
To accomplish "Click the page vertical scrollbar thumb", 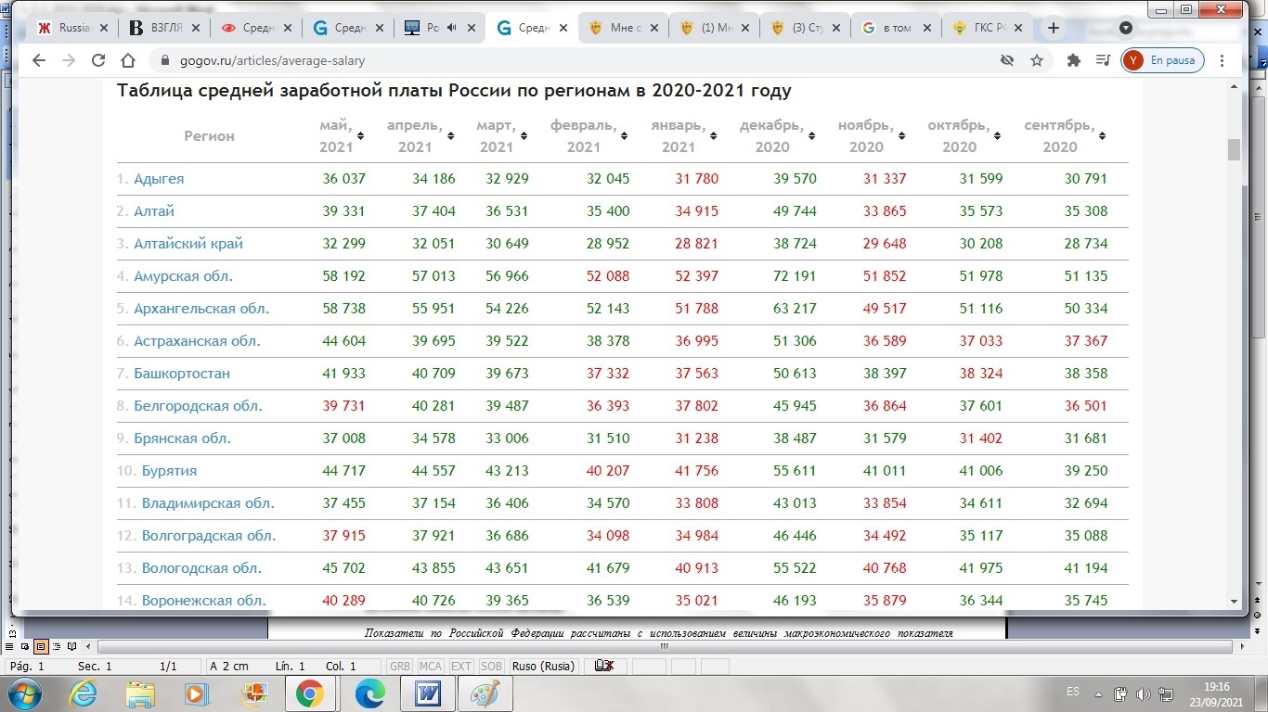I will 1234,149.
